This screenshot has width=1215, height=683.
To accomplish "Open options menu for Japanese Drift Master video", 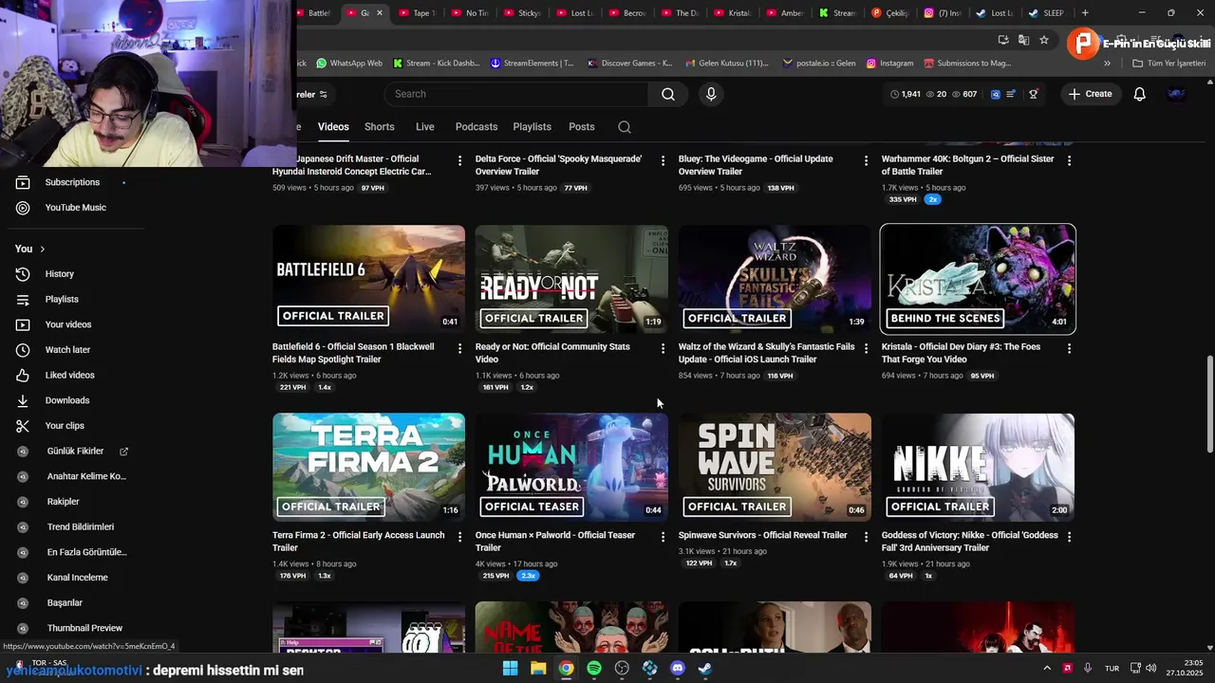I will (x=459, y=160).
